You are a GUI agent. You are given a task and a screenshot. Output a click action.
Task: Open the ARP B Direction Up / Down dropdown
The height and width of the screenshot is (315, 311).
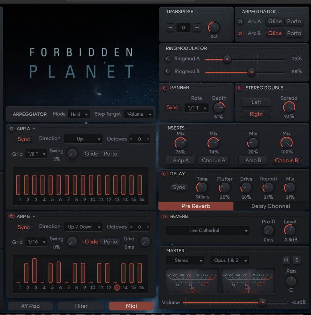coord(83,227)
